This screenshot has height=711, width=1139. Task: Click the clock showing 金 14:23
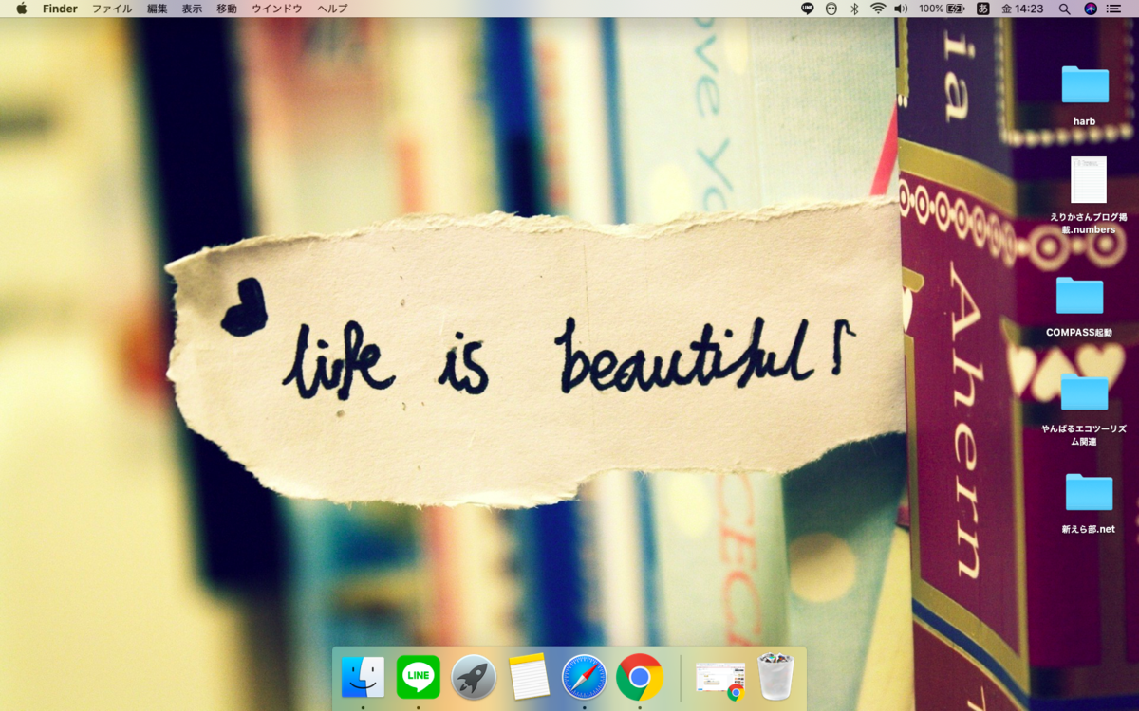[1022, 9]
